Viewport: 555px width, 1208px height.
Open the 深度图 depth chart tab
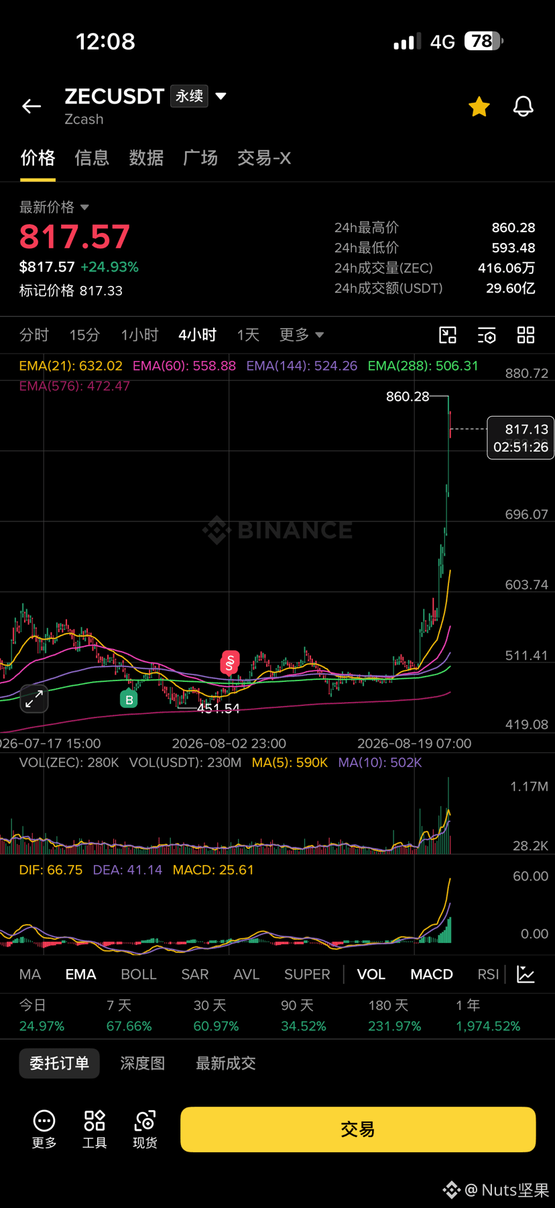[143, 1063]
